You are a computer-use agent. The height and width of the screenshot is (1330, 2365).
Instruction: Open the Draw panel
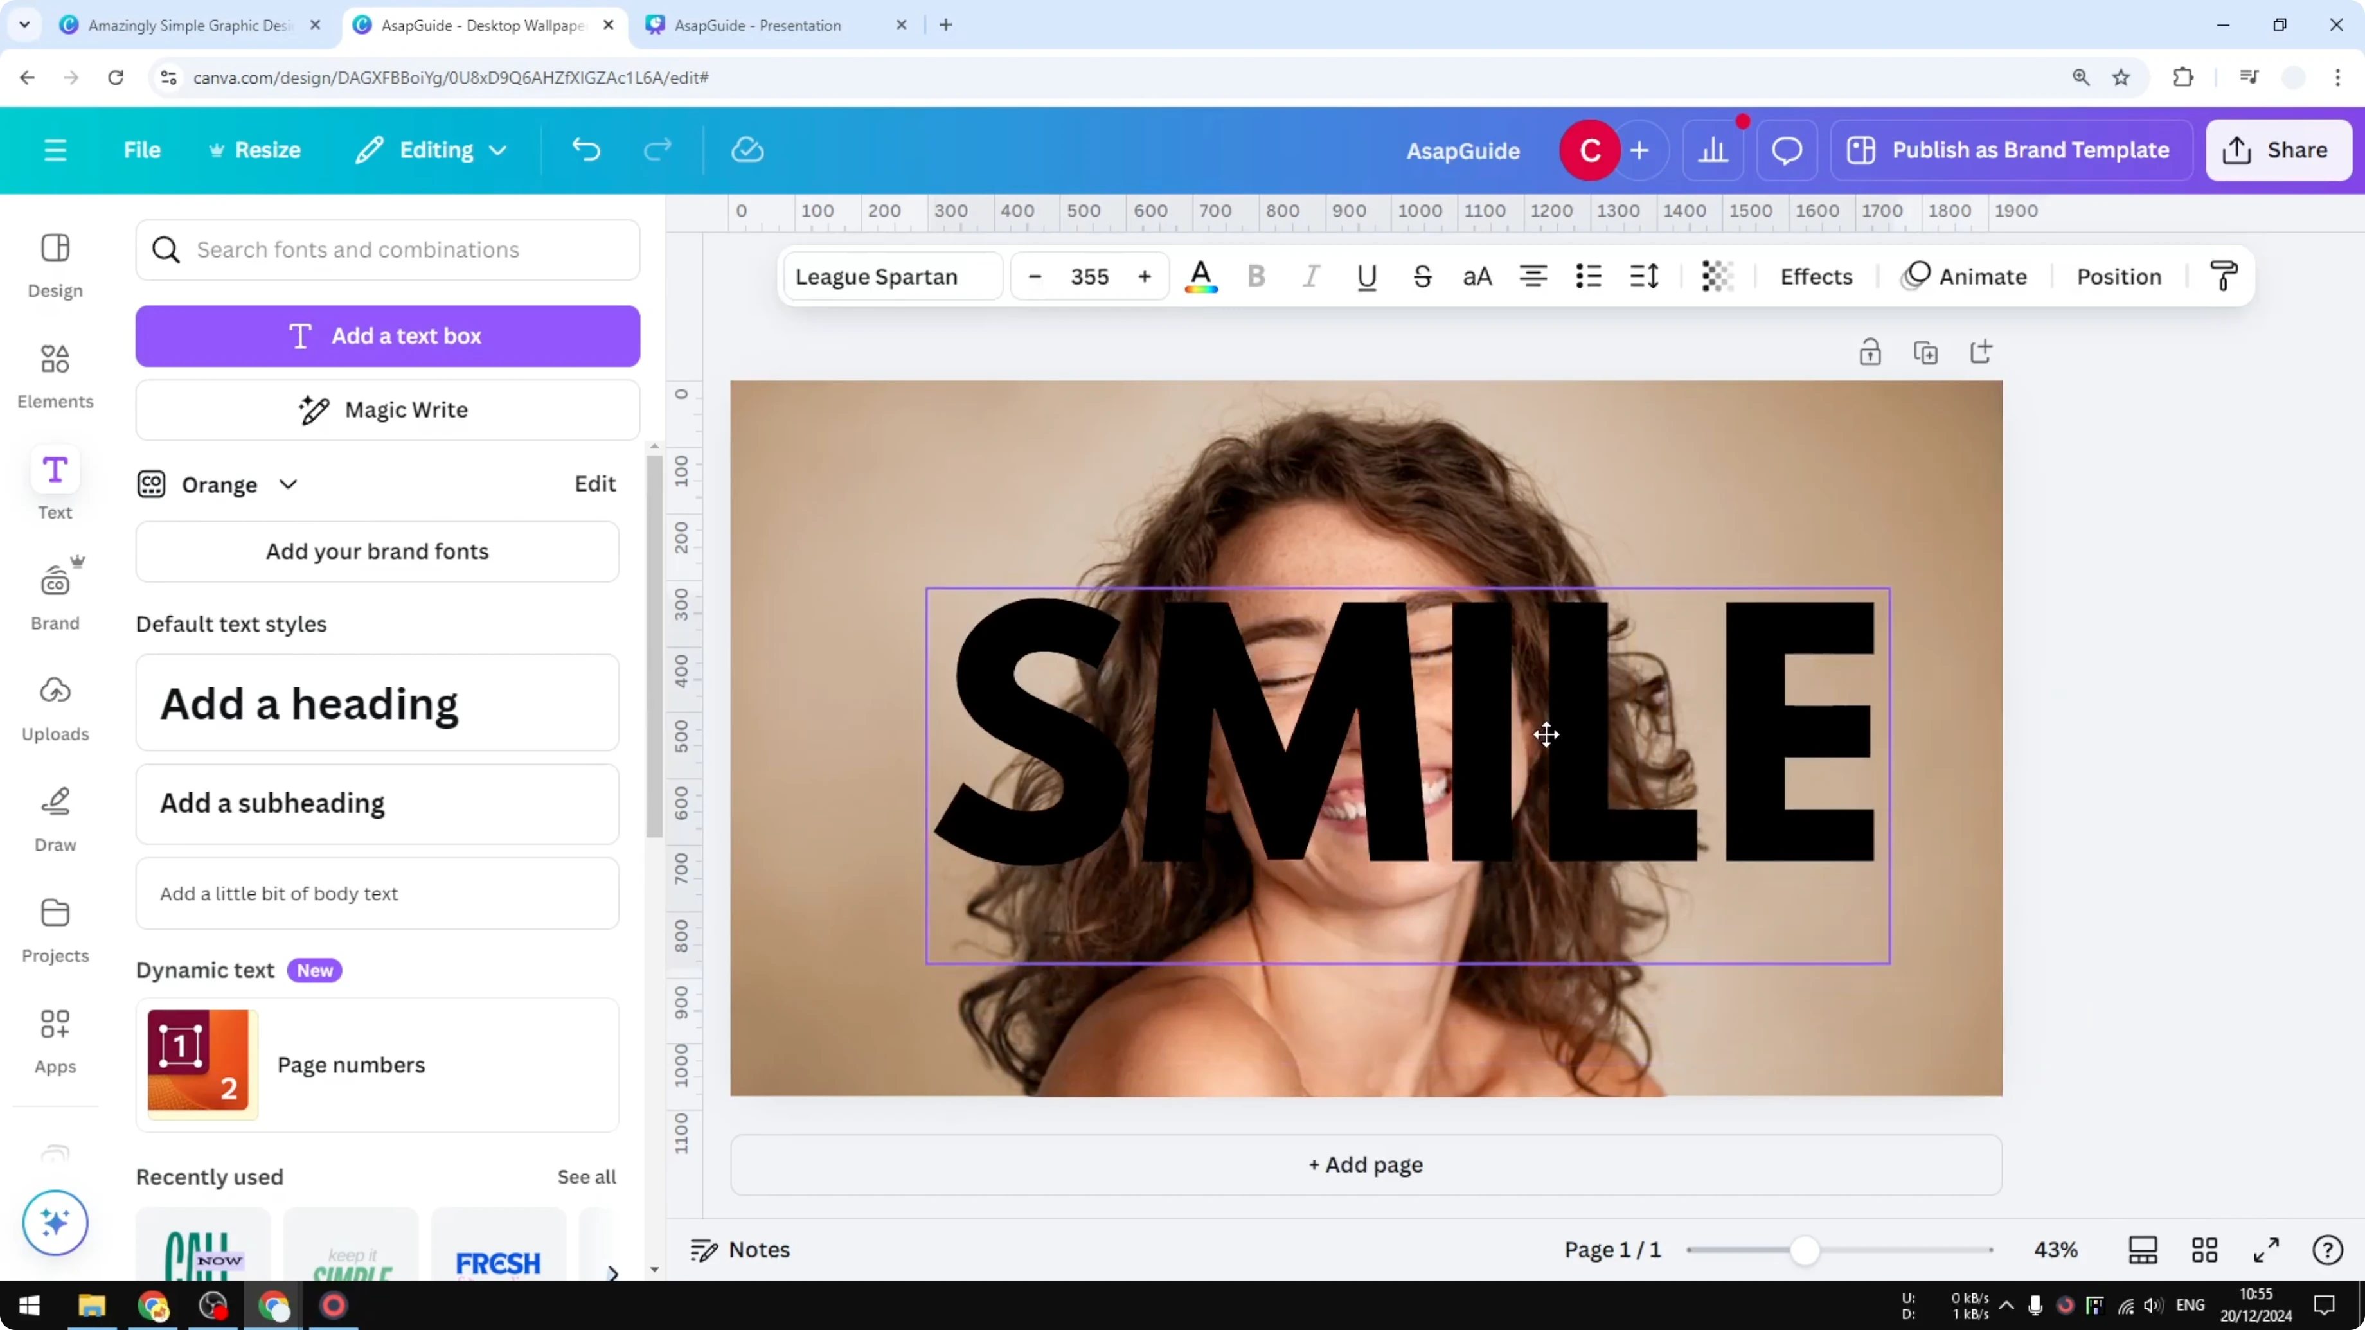tap(54, 817)
